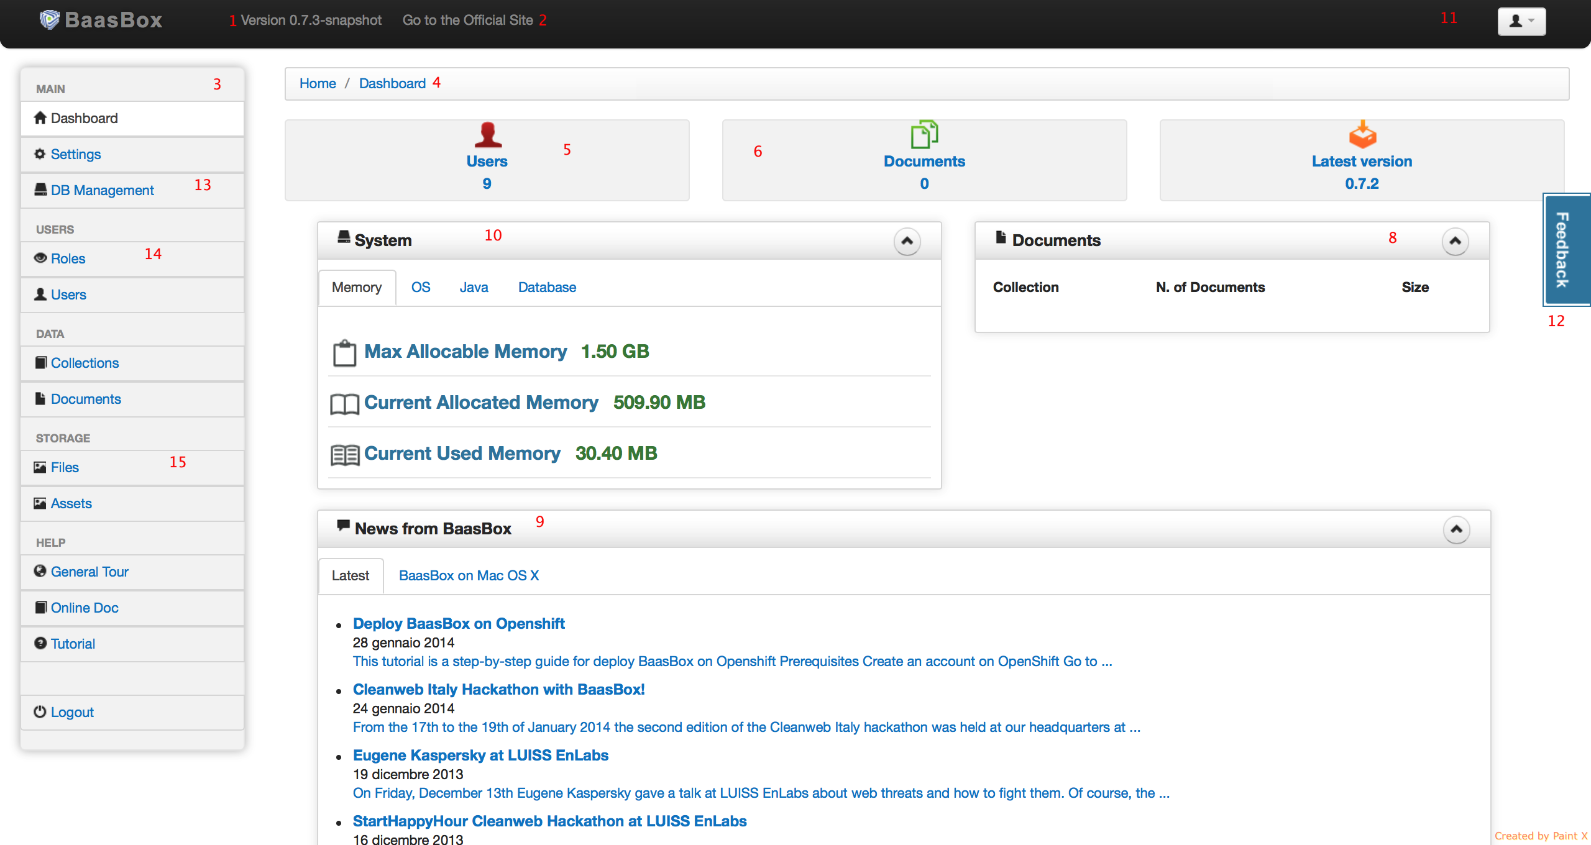This screenshot has height=845, width=1591.
Task: Open the Deploy BaasBox on Openshift article
Action: (459, 623)
